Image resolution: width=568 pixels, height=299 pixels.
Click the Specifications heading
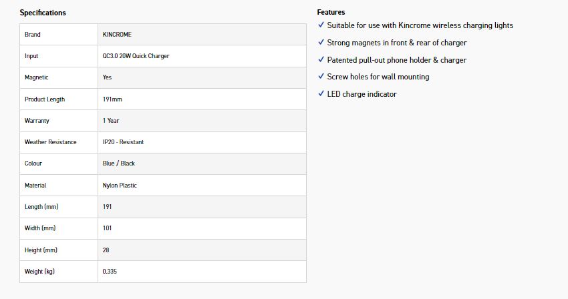pos(43,13)
